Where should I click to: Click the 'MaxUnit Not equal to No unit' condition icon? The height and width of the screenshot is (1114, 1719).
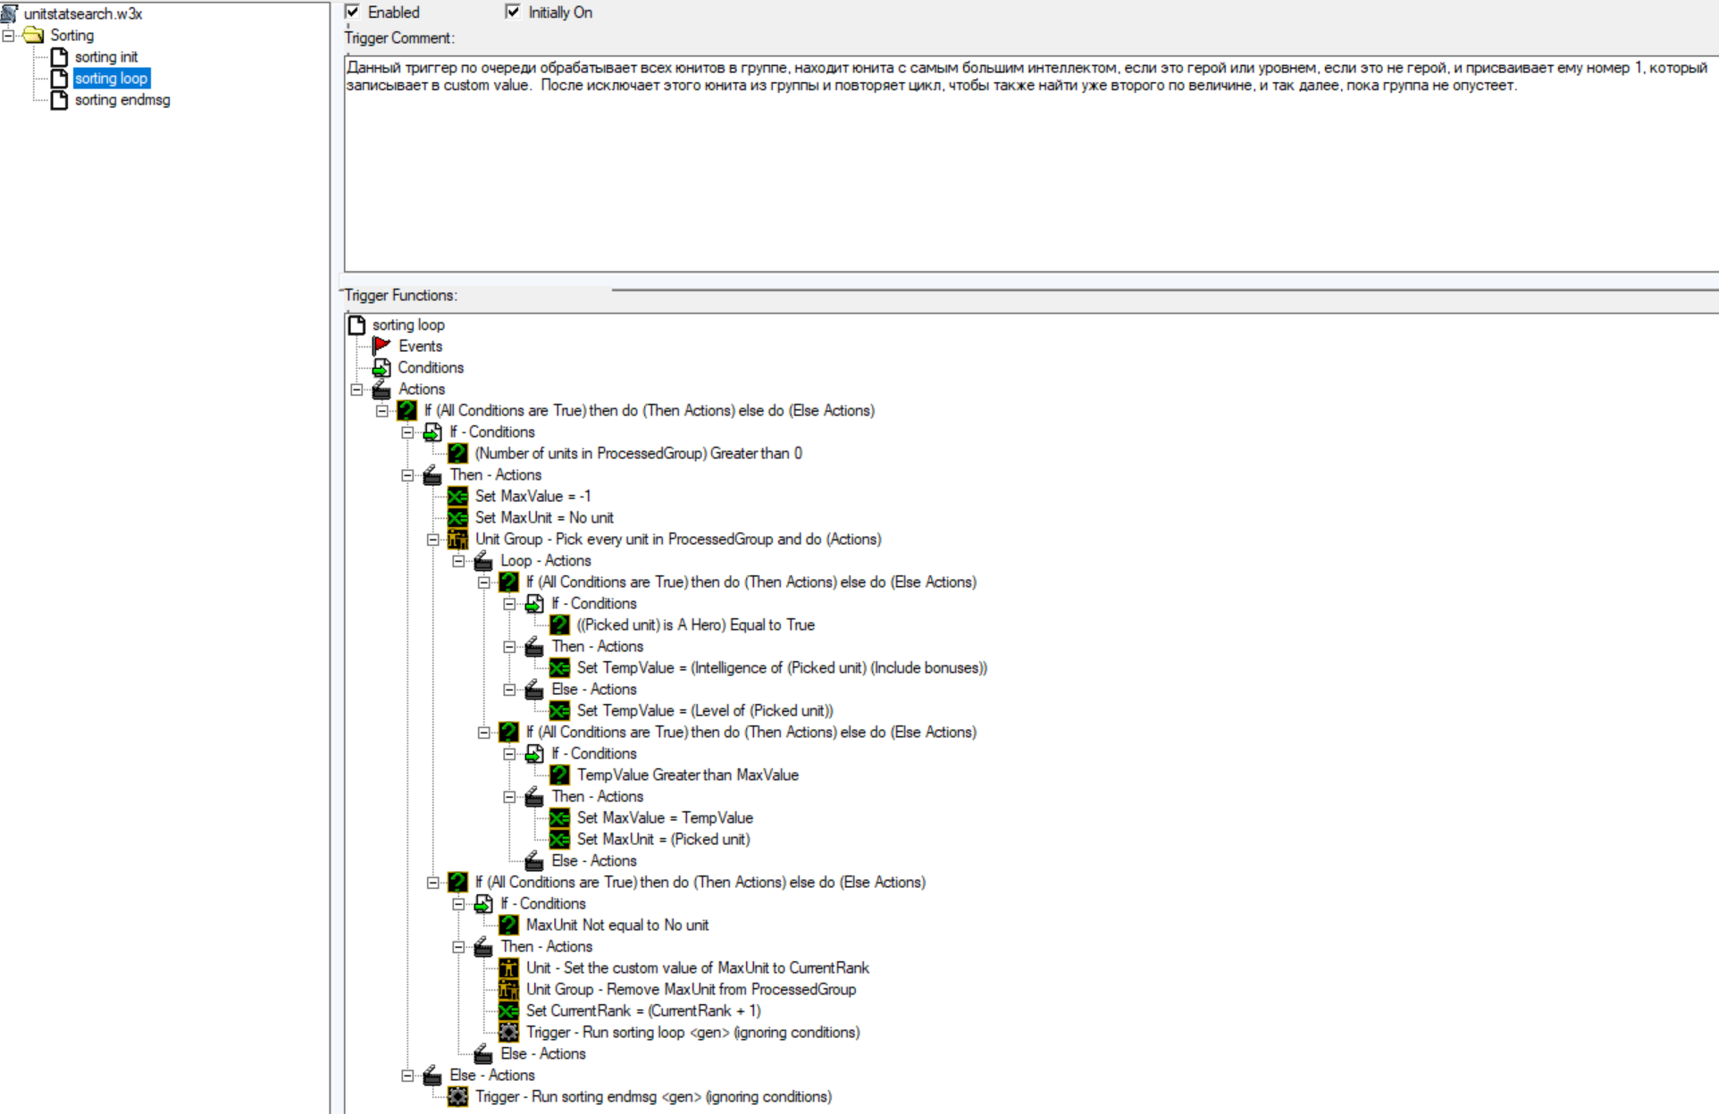(508, 925)
